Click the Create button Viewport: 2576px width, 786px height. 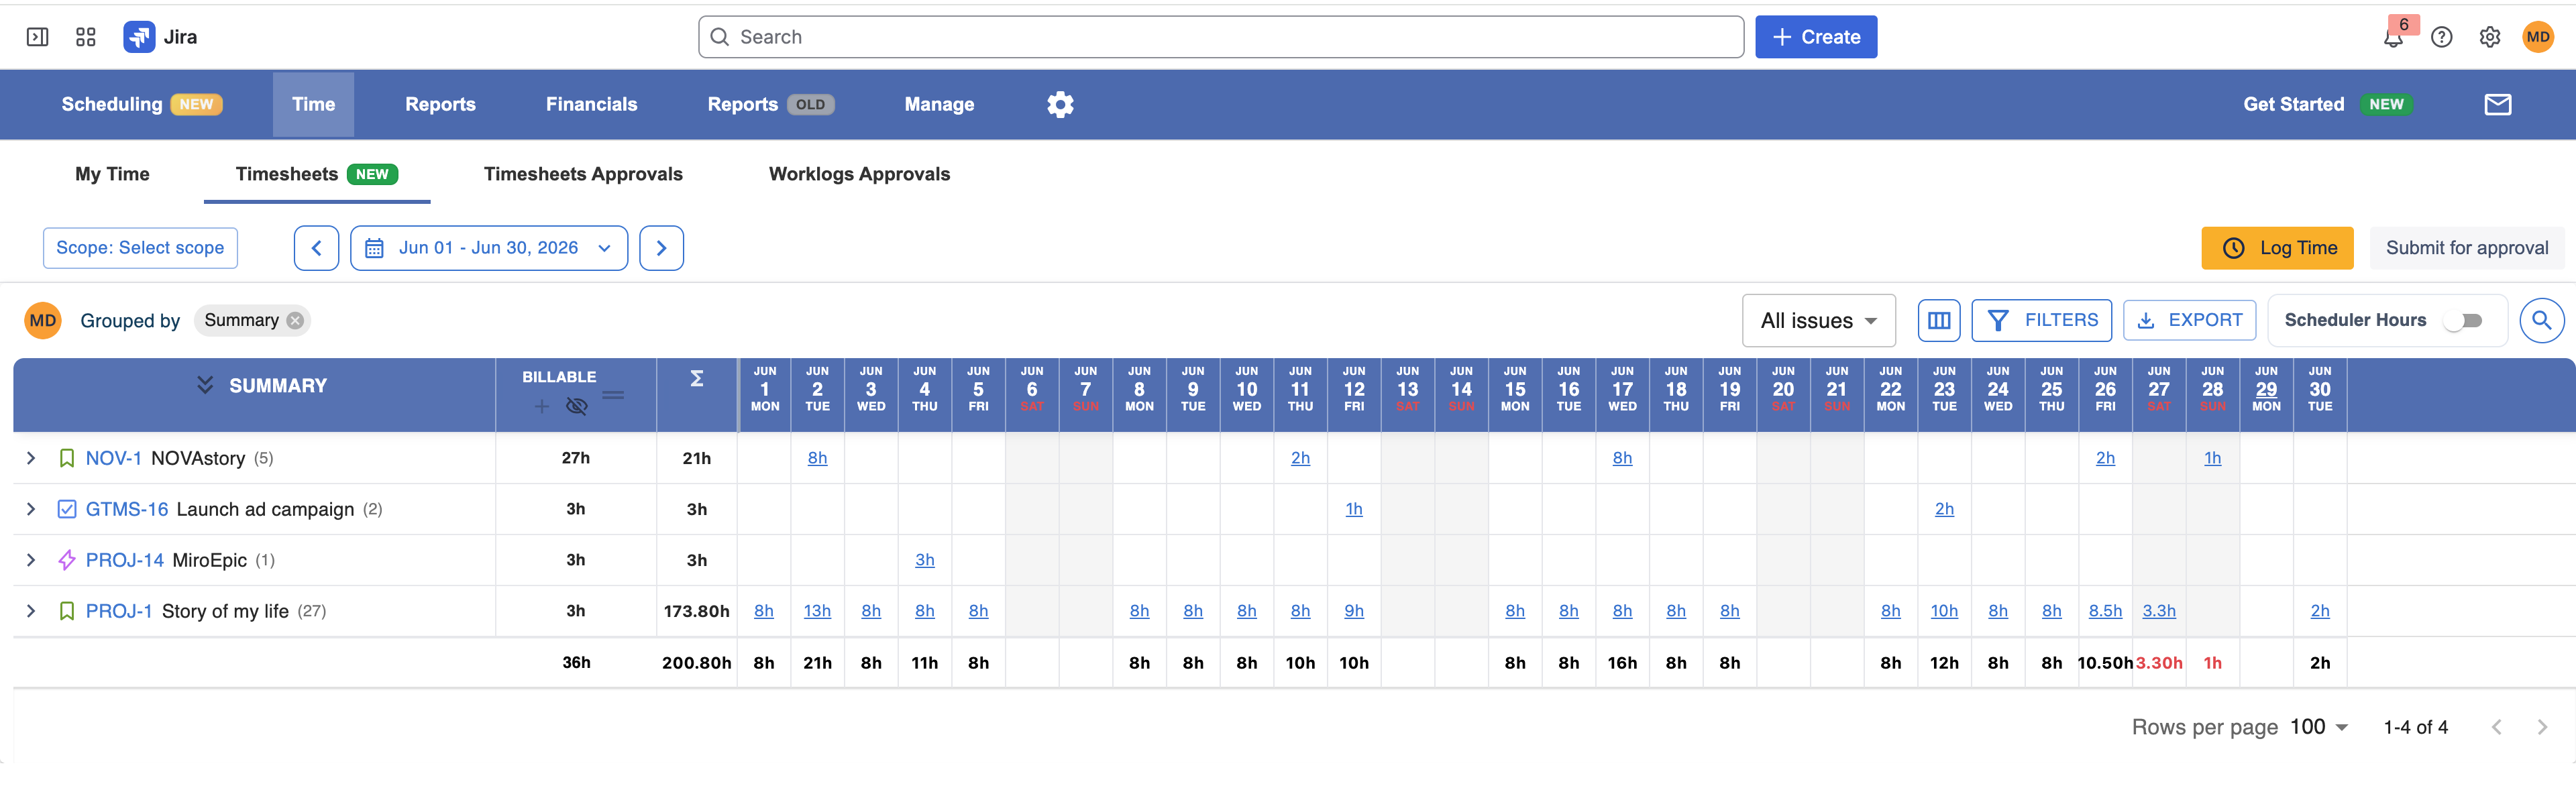[x=1816, y=37]
